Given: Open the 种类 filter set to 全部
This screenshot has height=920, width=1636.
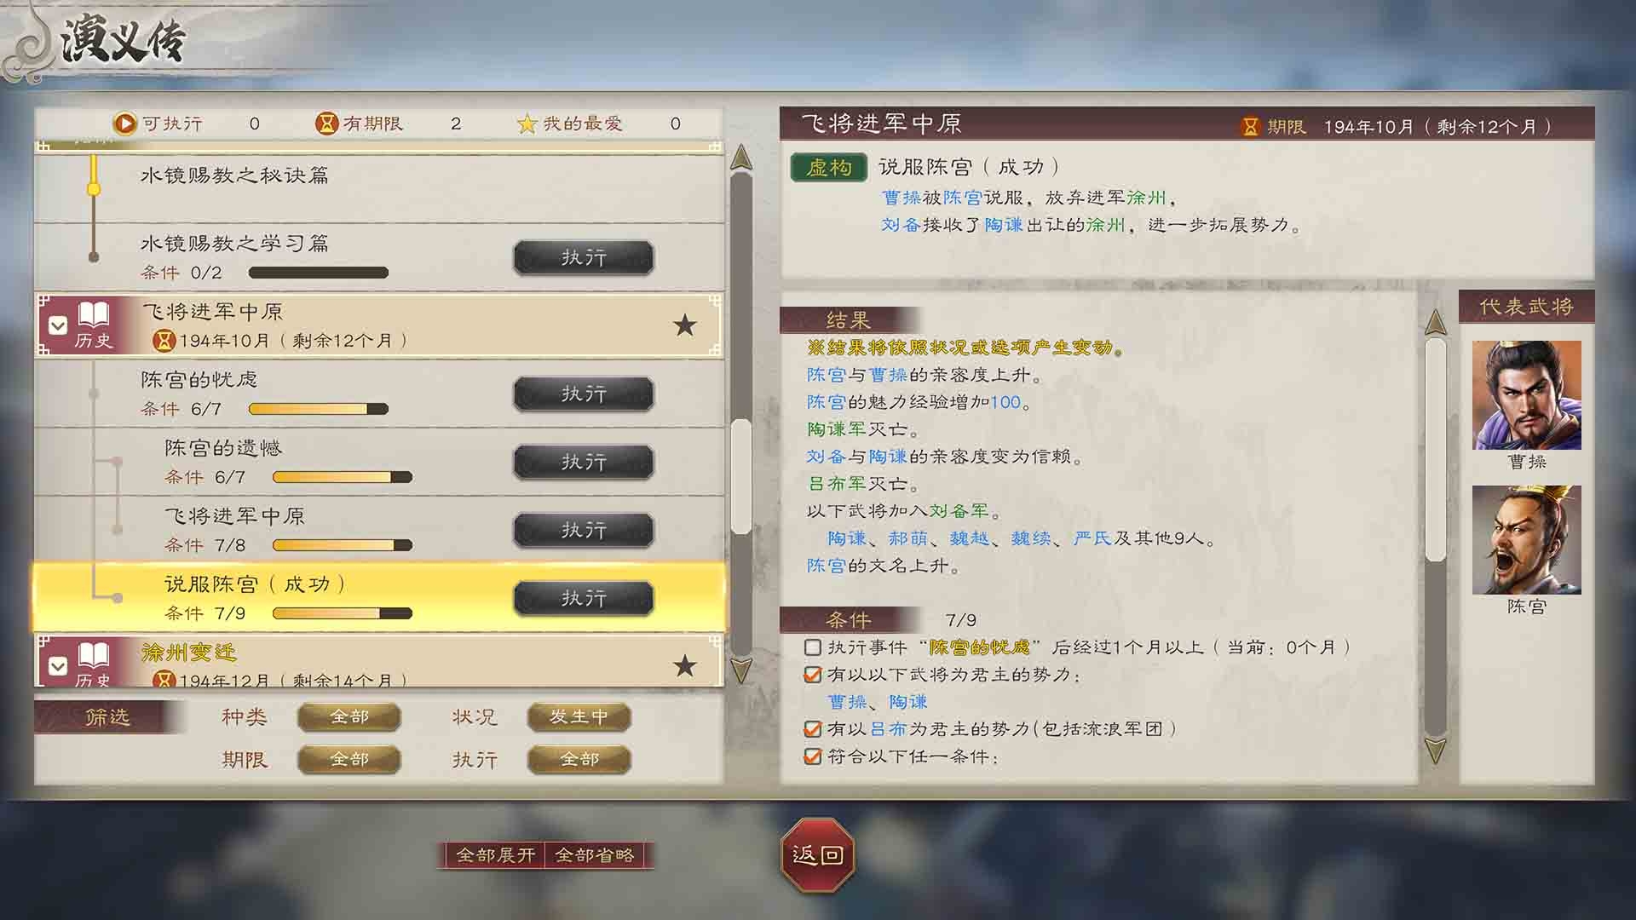Looking at the screenshot, I should 349,717.
